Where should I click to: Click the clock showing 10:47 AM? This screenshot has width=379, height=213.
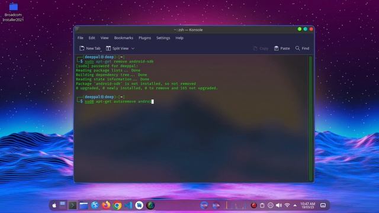pos(308,205)
